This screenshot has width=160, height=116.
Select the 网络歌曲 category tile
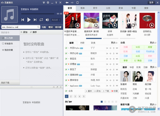[150, 51]
